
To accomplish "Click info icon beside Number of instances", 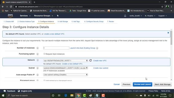I will (x=38, y=48).
